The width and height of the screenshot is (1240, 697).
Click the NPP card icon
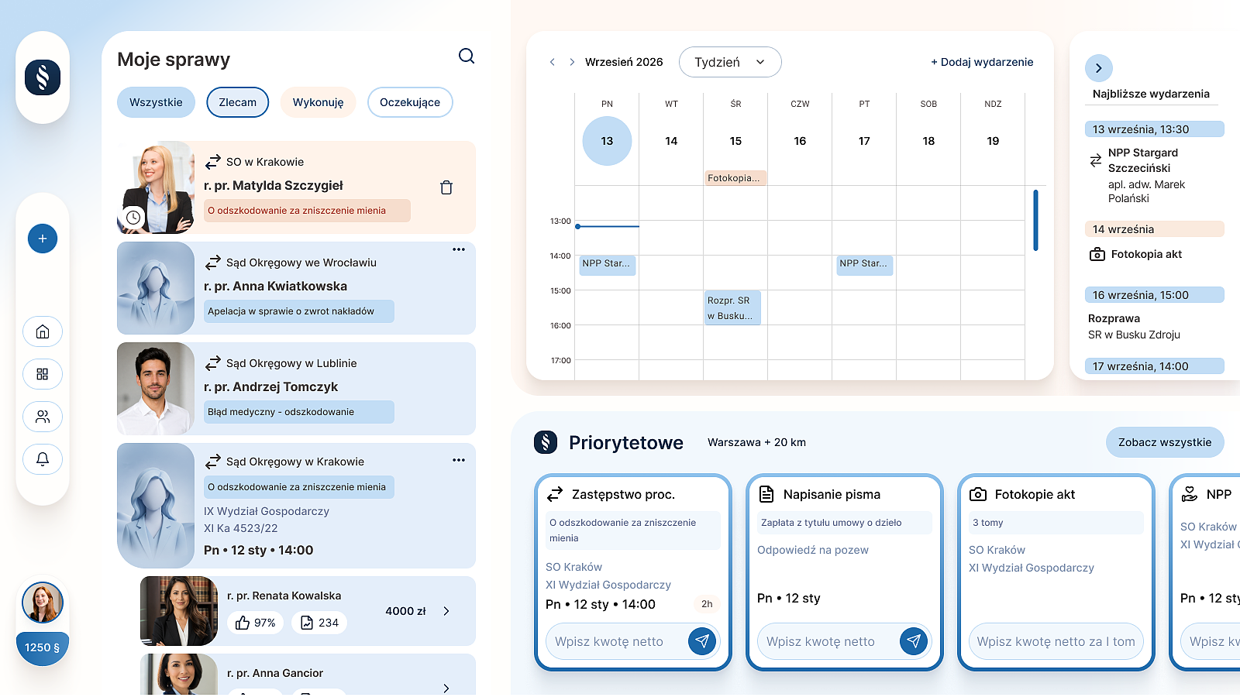pyautogui.click(x=1189, y=494)
